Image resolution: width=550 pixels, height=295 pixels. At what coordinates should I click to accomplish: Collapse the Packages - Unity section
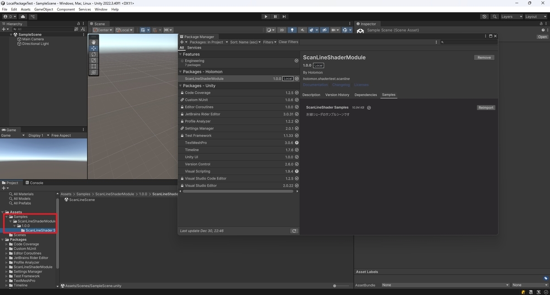tap(181, 86)
